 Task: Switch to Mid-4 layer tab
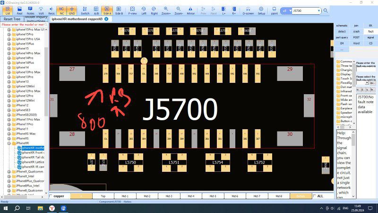[191, 196]
